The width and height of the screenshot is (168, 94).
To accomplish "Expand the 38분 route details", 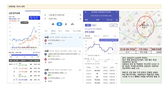I will point(80,51).
